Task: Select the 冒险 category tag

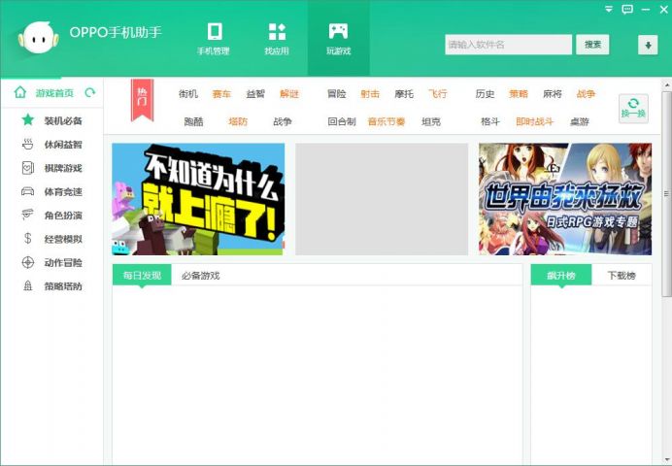Action: coord(336,94)
